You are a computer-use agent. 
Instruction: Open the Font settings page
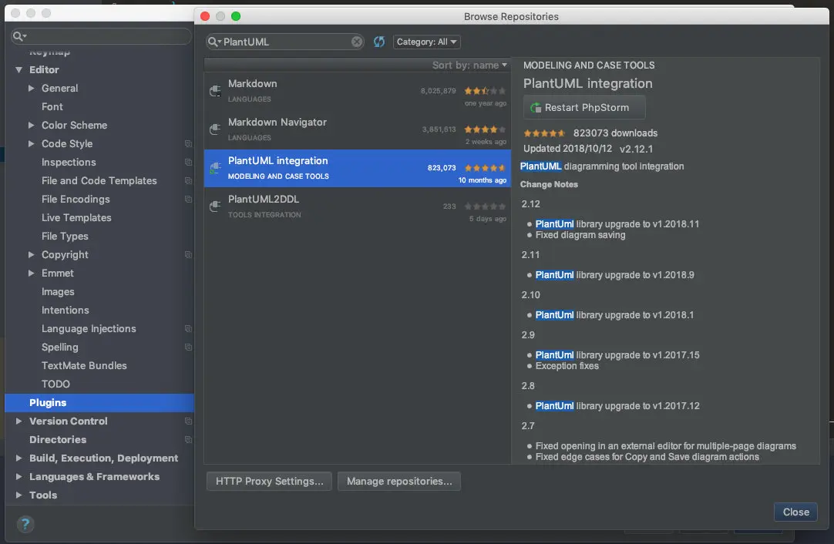click(52, 106)
